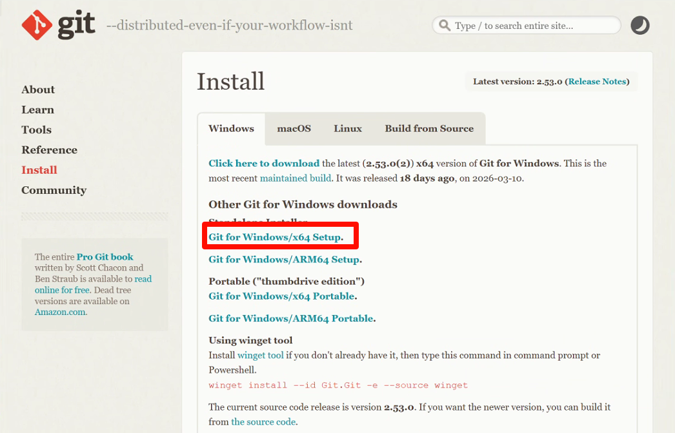Viewport: 675px width, 433px height.
Task: Switch to the Linux tab
Action: [x=348, y=129]
